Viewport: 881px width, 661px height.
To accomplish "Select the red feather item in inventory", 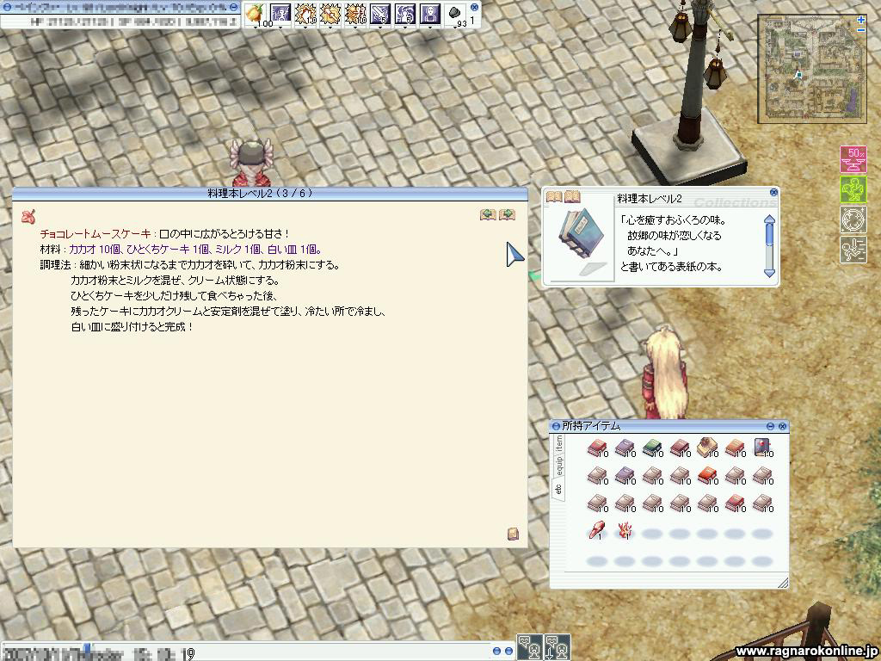I will [596, 530].
